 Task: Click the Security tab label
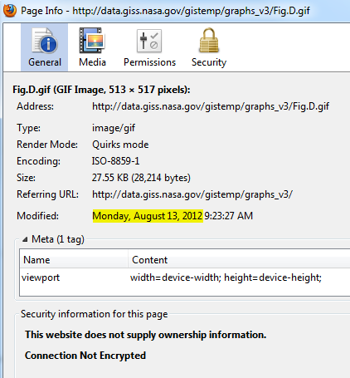[209, 62]
